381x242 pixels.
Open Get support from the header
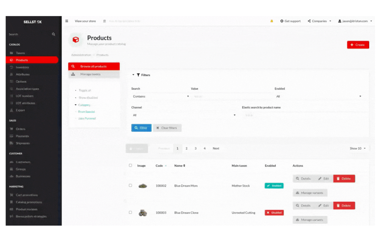coord(290,21)
